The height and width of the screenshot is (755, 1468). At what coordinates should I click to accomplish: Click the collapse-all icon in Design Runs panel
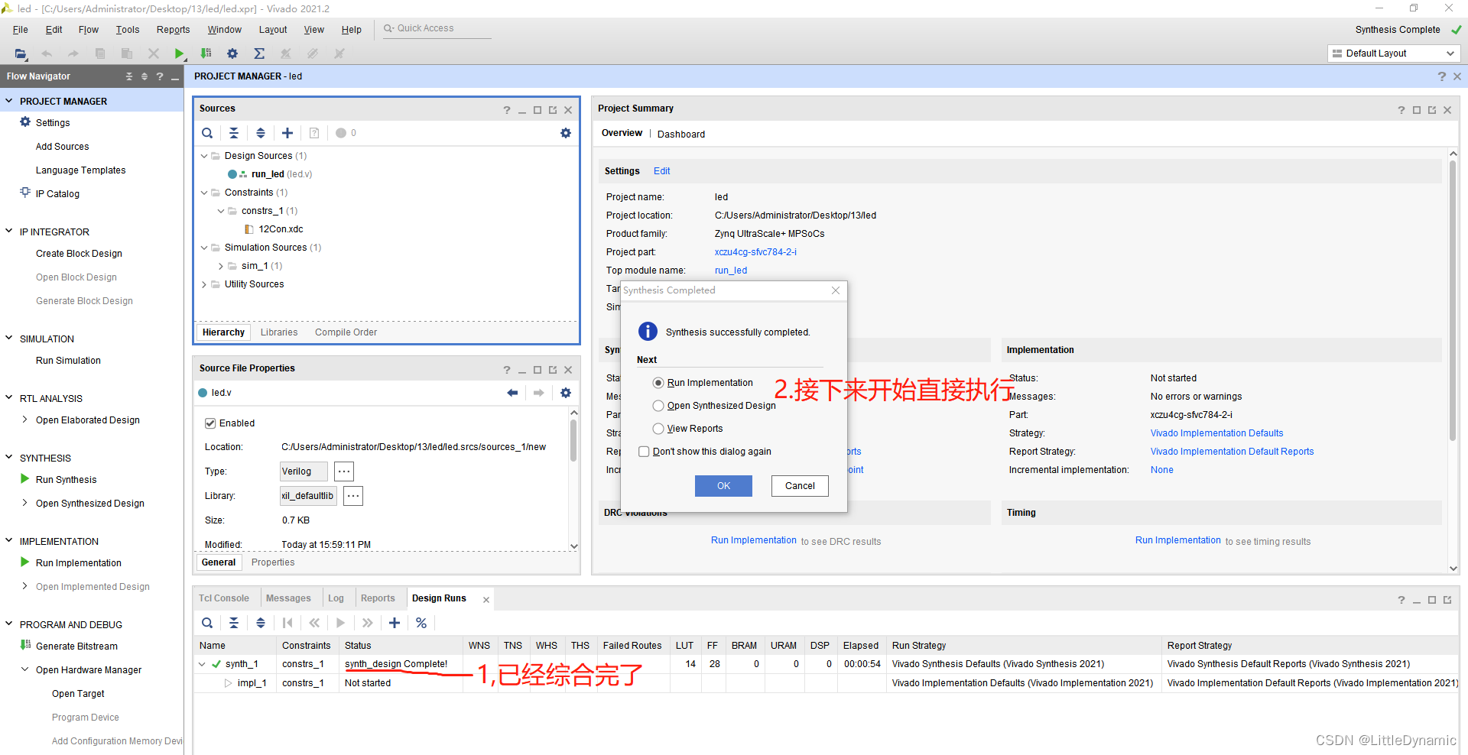click(x=234, y=623)
